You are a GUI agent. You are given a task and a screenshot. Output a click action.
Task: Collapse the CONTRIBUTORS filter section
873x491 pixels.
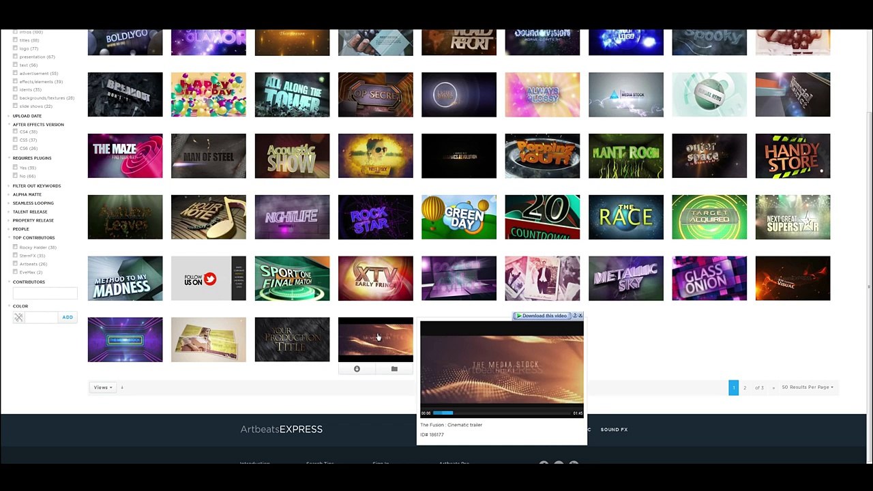[x=29, y=282]
